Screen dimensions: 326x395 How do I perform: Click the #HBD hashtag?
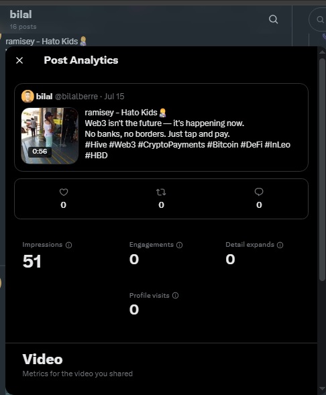[x=96, y=156]
